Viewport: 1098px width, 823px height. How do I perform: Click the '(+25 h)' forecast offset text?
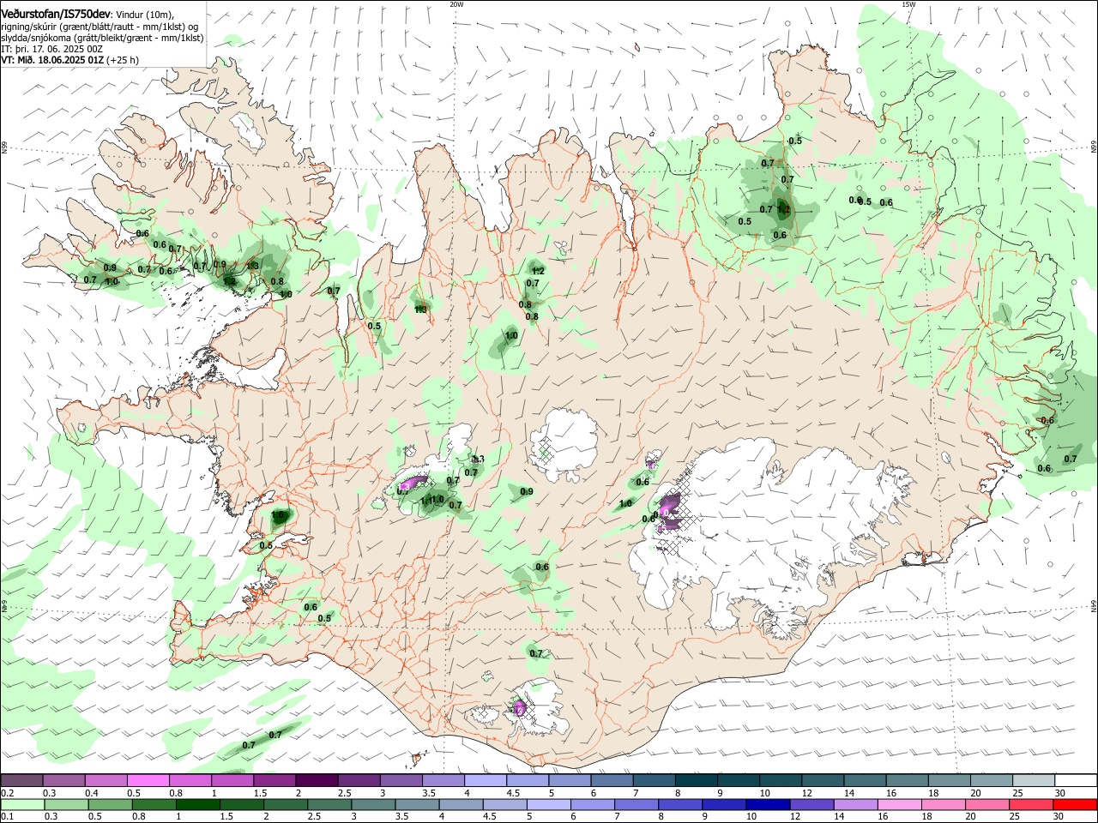124,60
